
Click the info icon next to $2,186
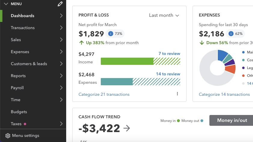[x=231, y=34]
